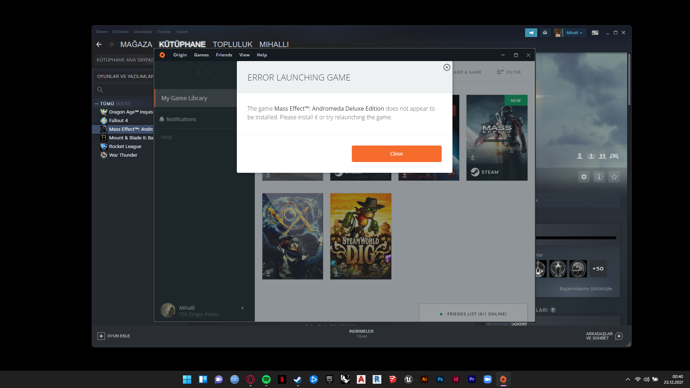This screenshot has height=388, width=690.
Task: Open the Games menu in Origin
Action: pyautogui.click(x=201, y=55)
